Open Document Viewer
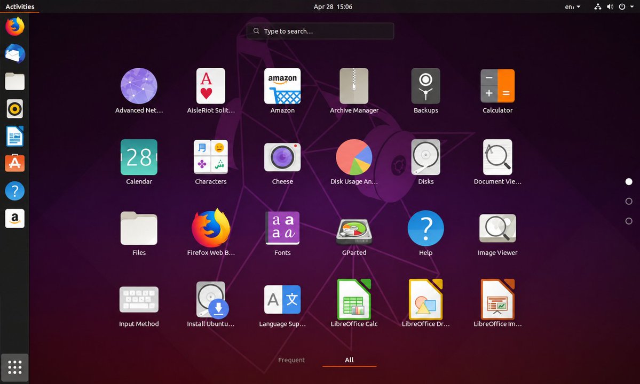640x384 pixels. pos(497,162)
